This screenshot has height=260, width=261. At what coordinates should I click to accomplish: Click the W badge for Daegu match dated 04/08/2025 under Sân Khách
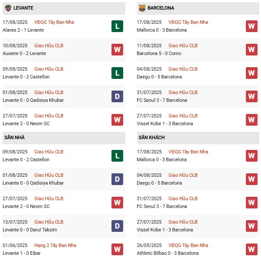click(x=251, y=179)
